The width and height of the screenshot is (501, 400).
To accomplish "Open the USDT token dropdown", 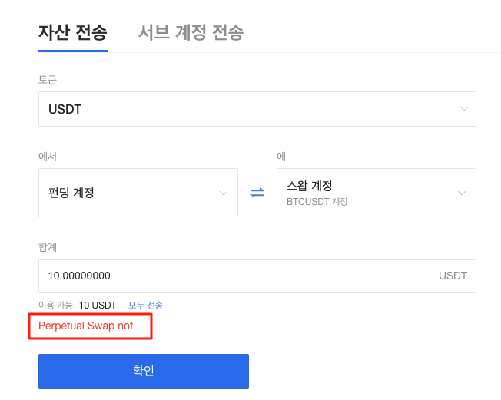I will pos(257,109).
